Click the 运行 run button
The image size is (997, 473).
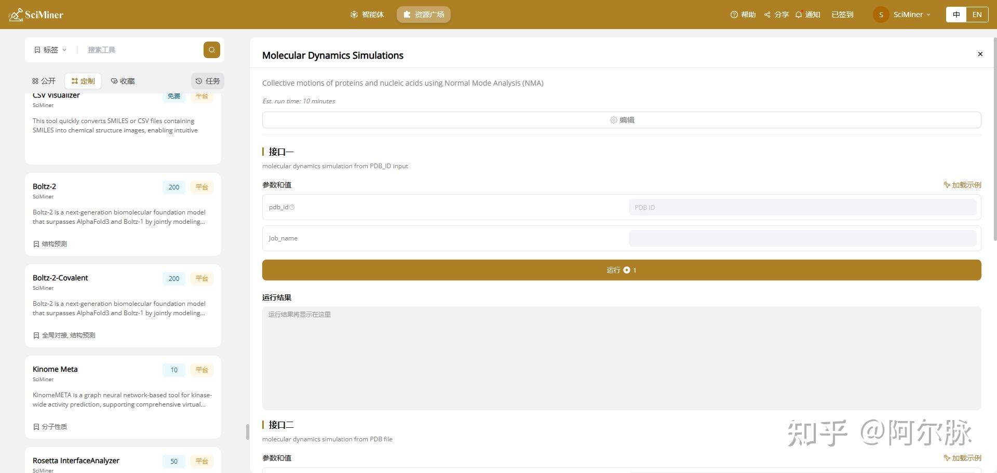coord(622,270)
